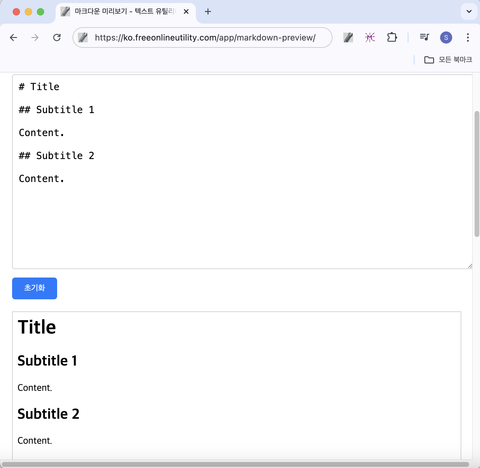Open a new tab with plus button
Image resolution: width=480 pixels, height=468 pixels.
click(208, 11)
